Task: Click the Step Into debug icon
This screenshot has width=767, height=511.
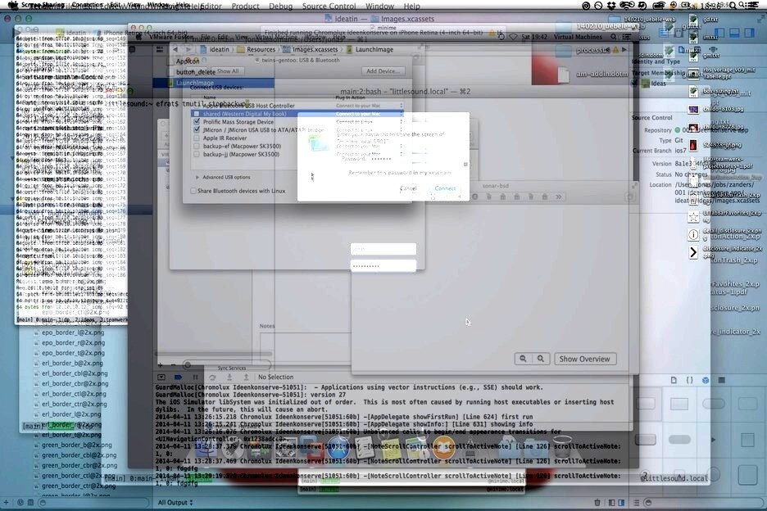Action: (x=229, y=377)
